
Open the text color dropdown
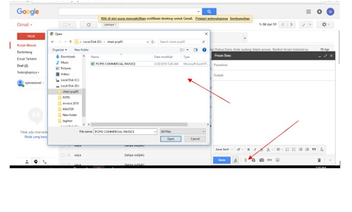(x=269, y=150)
